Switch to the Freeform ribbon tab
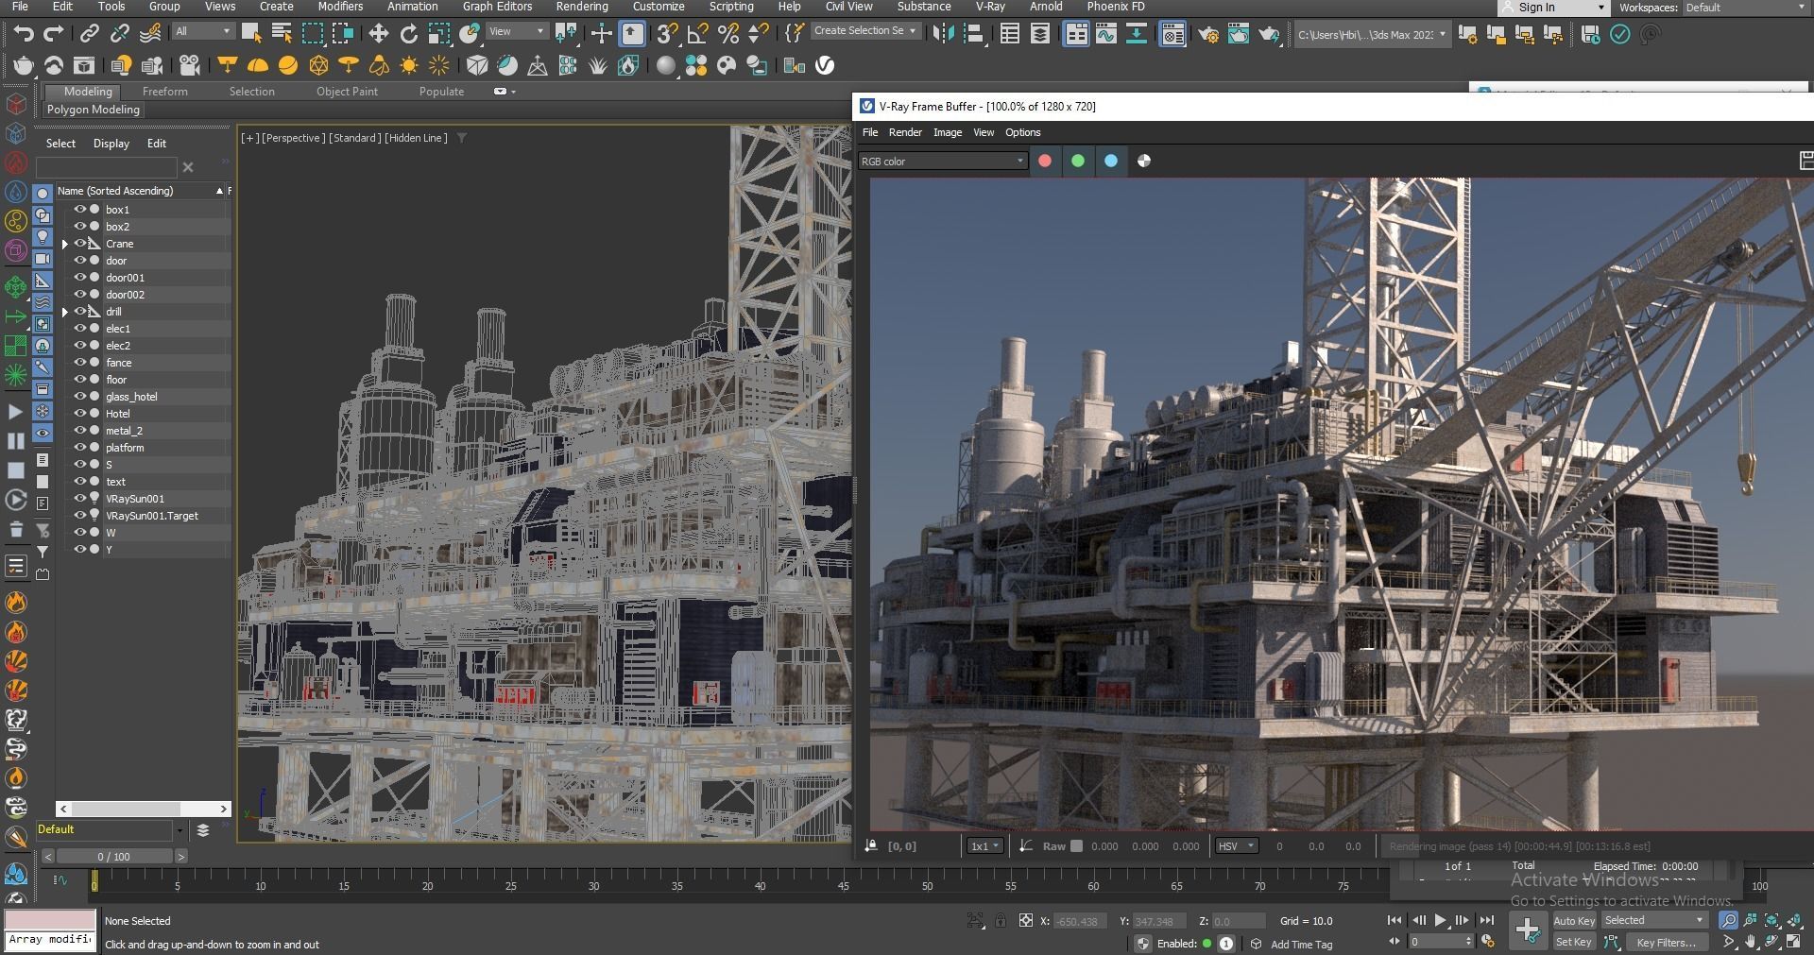 (x=165, y=92)
